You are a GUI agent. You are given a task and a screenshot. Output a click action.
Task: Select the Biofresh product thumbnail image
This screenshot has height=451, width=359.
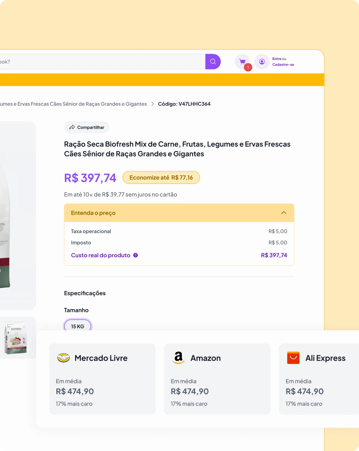coord(15,338)
